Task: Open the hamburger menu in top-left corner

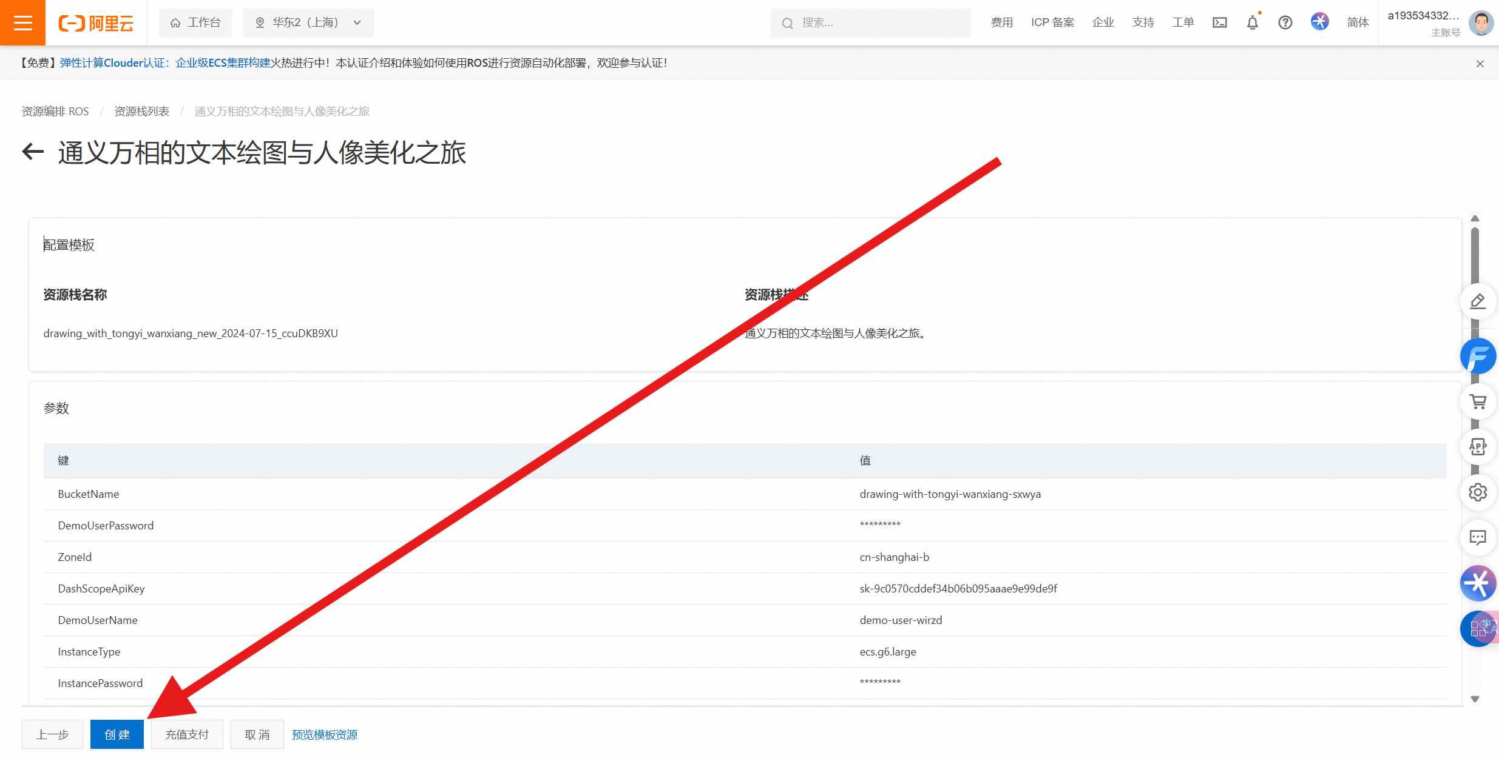Action: point(22,23)
